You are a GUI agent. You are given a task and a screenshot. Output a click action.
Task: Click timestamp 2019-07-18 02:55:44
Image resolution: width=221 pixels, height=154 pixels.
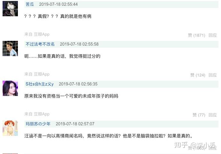pyautogui.click(x=58, y=4)
